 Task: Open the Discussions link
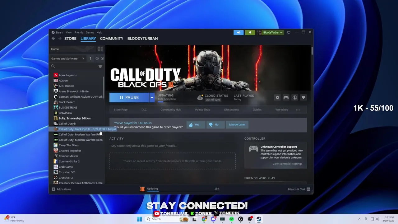pyautogui.click(x=231, y=110)
